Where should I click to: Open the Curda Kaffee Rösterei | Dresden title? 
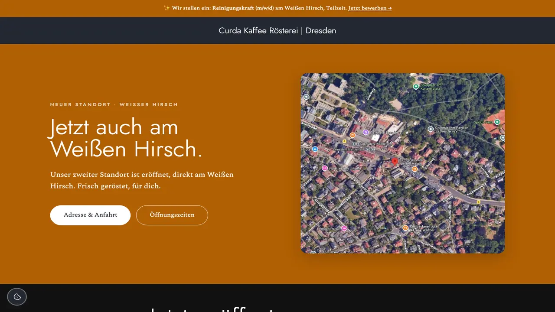277,30
